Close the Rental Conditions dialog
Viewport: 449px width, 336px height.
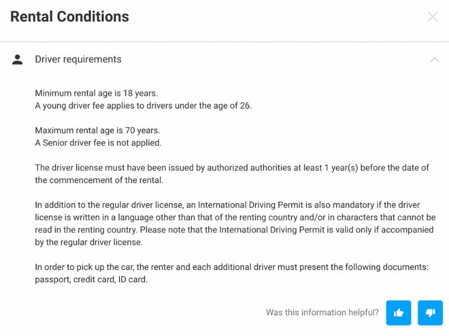433,17
